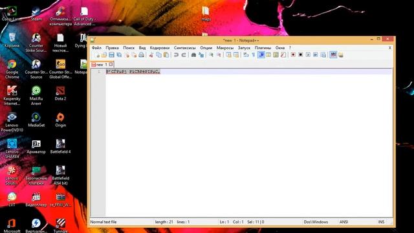Toggle show all characters pilcrow icon
Screen dimensions: 414x233
click(x=254, y=55)
